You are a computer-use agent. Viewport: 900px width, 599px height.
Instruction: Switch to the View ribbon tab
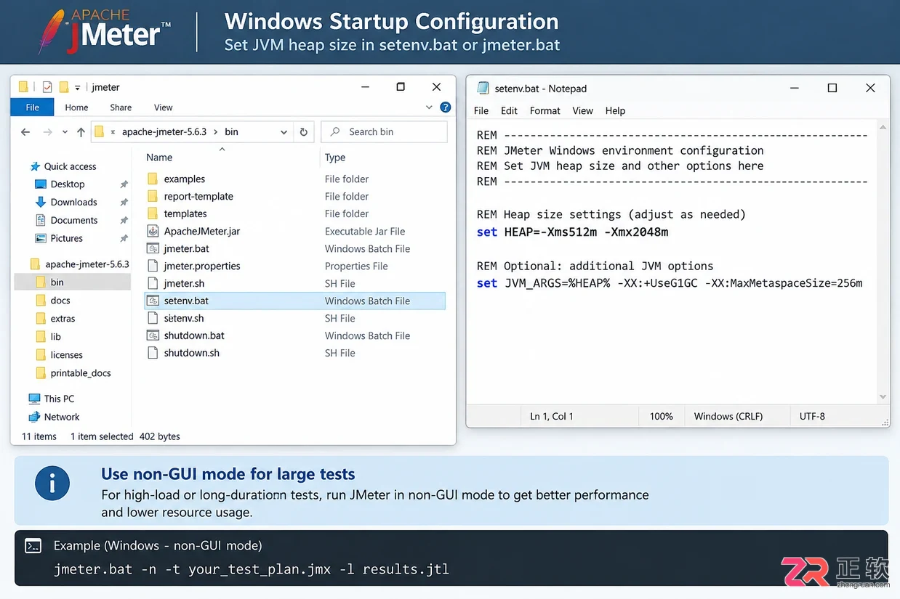pyautogui.click(x=163, y=107)
